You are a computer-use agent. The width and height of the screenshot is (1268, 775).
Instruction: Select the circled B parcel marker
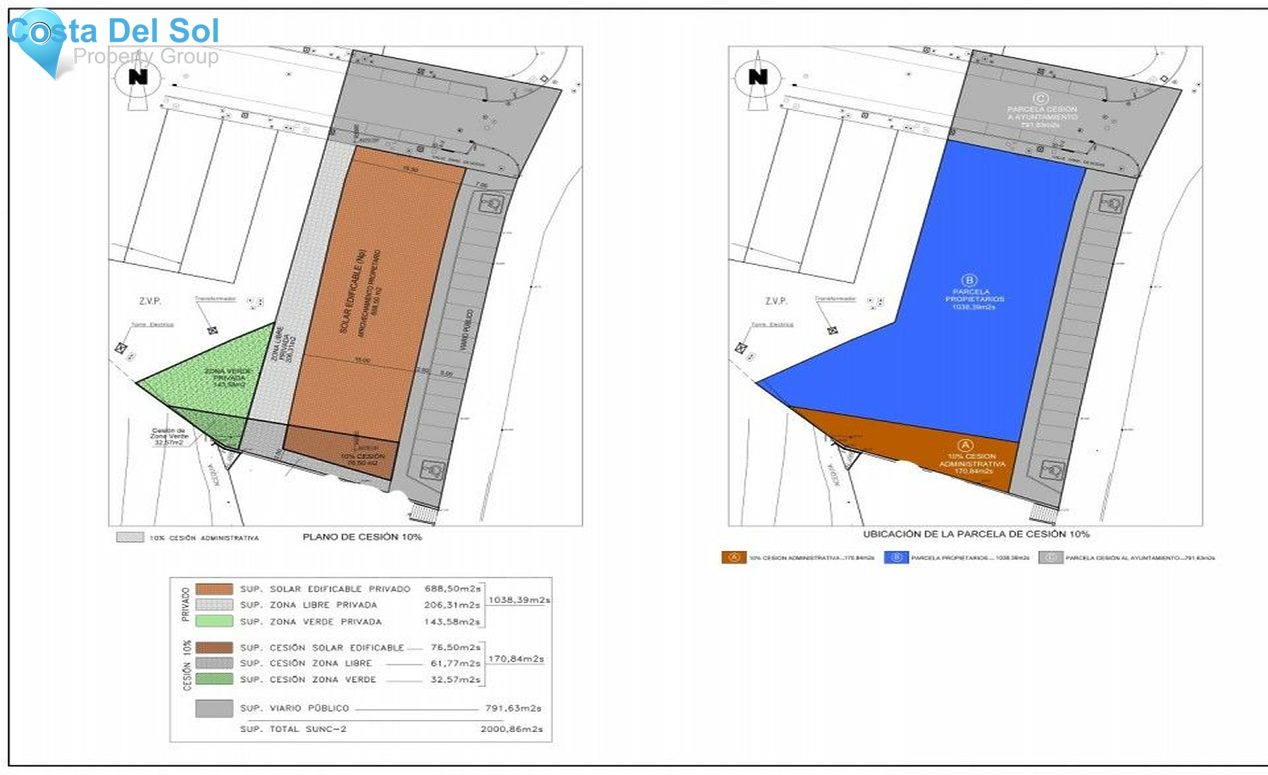tap(970, 280)
